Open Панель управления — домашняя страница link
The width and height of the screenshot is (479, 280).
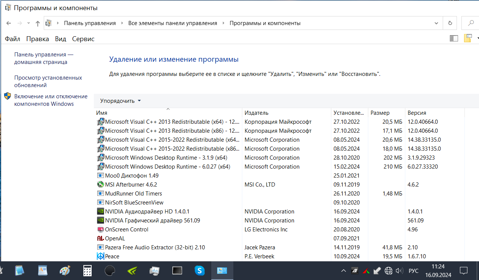[x=44, y=58]
